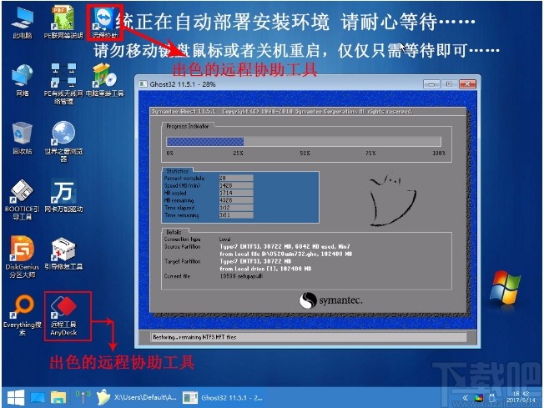Viewport: 544px width, 408px height.
Task: Click the Connection type Local value
Action: pyautogui.click(x=224, y=239)
